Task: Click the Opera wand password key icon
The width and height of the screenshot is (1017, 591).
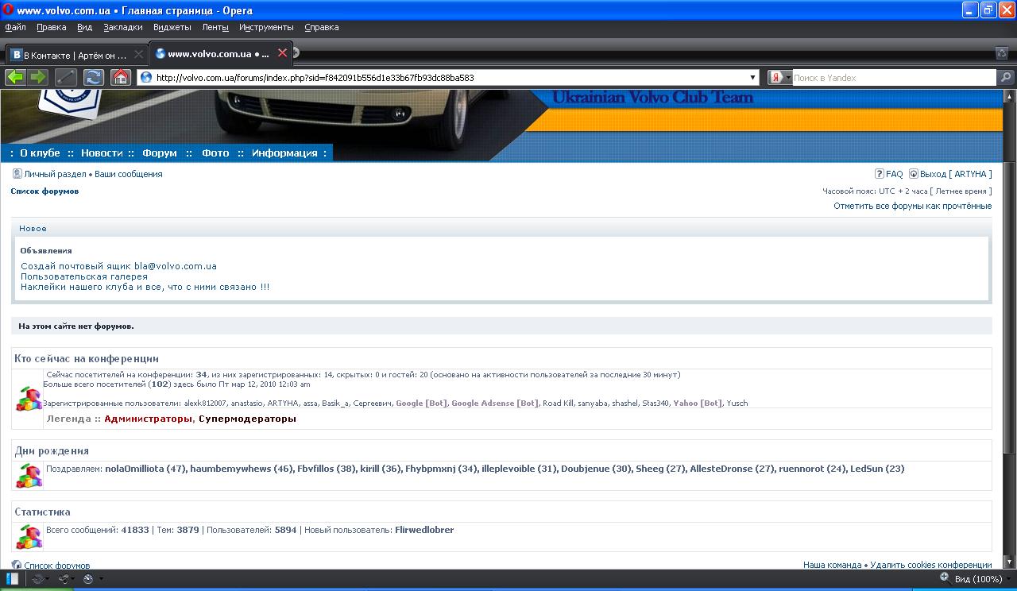Action: click(66, 77)
